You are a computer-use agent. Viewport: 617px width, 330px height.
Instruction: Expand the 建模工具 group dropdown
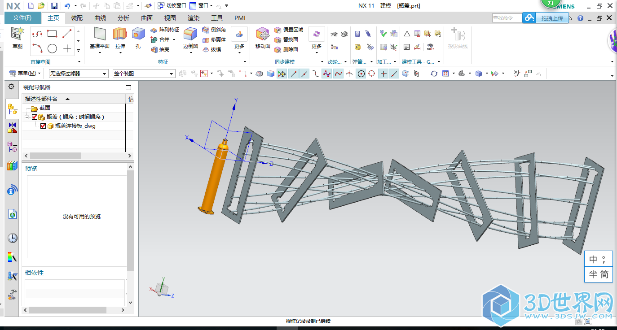click(x=439, y=62)
